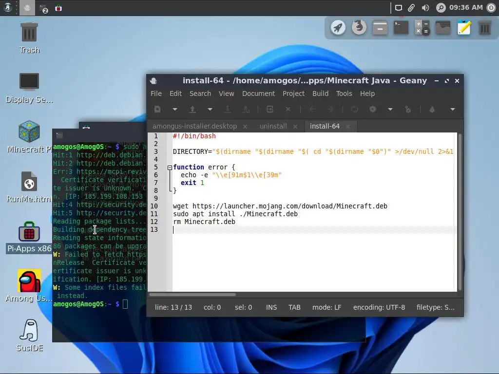Click the display icon in system tray

(399, 8)
